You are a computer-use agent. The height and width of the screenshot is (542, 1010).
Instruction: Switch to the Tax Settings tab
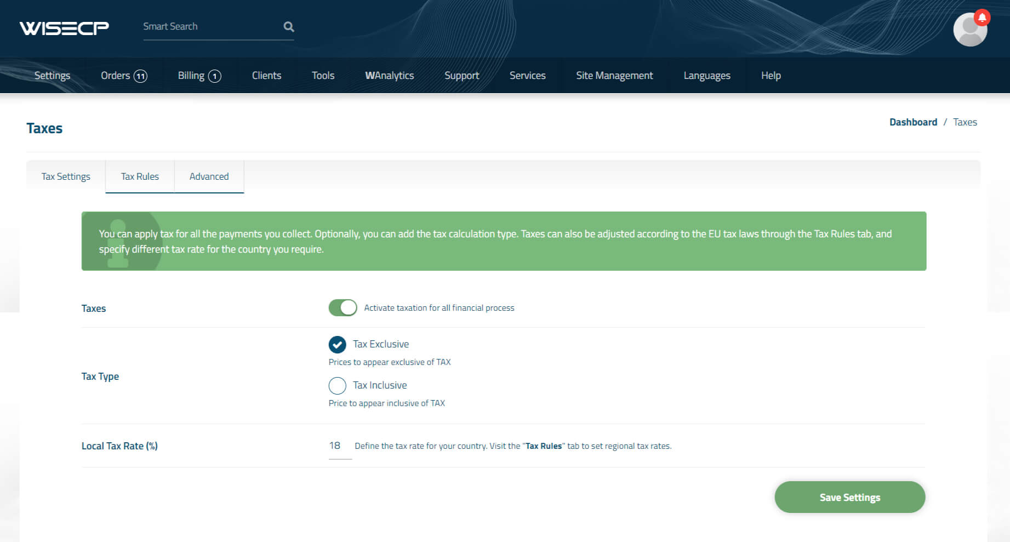point(66,176)
